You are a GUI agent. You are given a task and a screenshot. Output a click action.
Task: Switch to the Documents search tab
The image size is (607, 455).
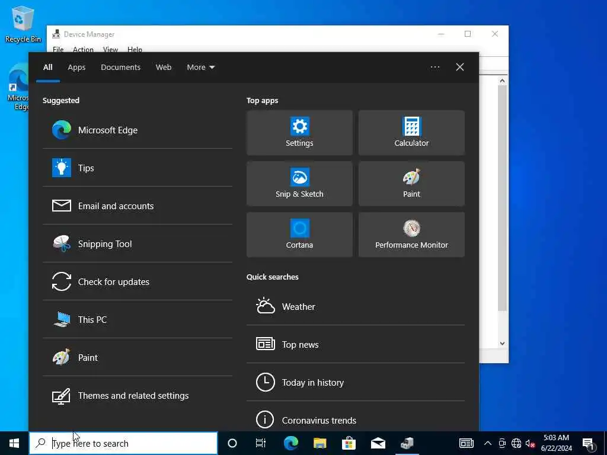[120, 68]
